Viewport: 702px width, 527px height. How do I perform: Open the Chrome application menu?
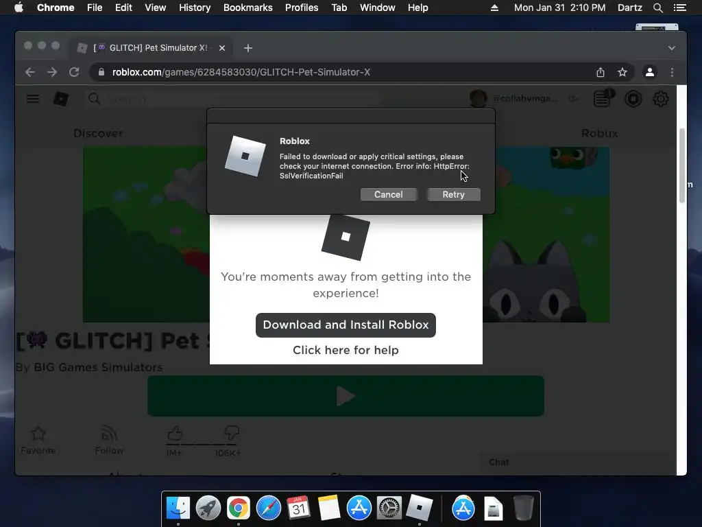pyautogui.click(x=56, y=8)
